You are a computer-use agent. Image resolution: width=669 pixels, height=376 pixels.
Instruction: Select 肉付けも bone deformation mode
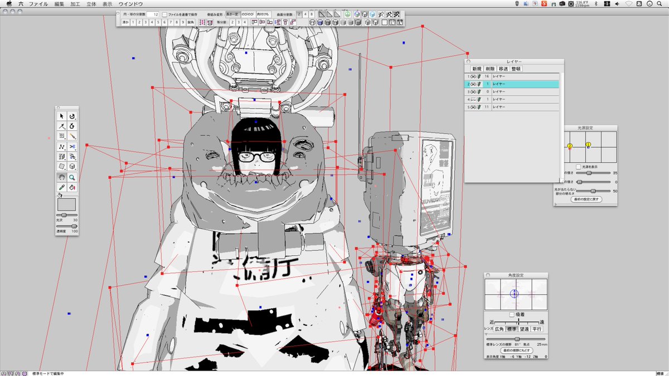pyautogui.click(x=263, y=14)
